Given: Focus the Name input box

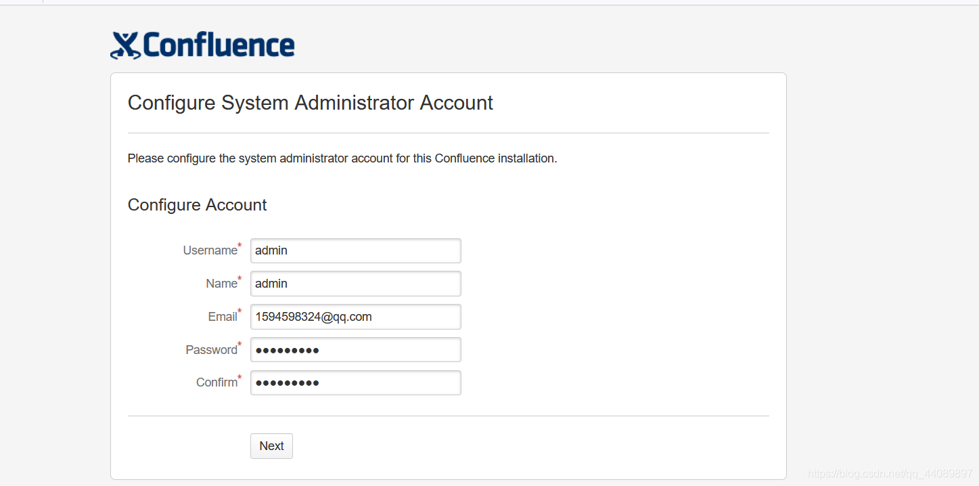Looking at the screenshot, I should (356, 284).
